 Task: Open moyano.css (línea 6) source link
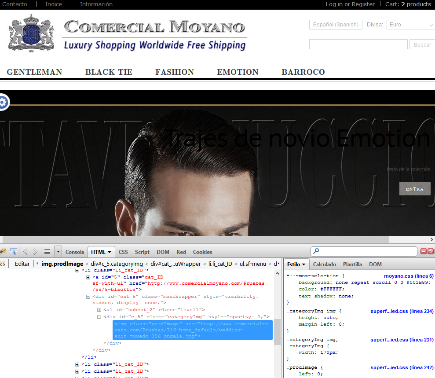[408, 276]
